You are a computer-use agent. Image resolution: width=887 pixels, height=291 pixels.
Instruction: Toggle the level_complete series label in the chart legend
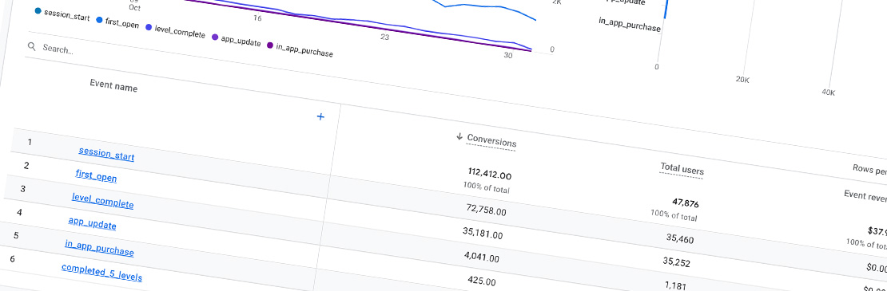180,32
